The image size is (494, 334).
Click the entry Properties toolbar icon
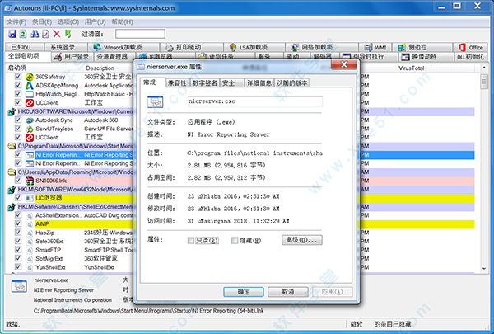pyautogui.click(x=45, y=34)
